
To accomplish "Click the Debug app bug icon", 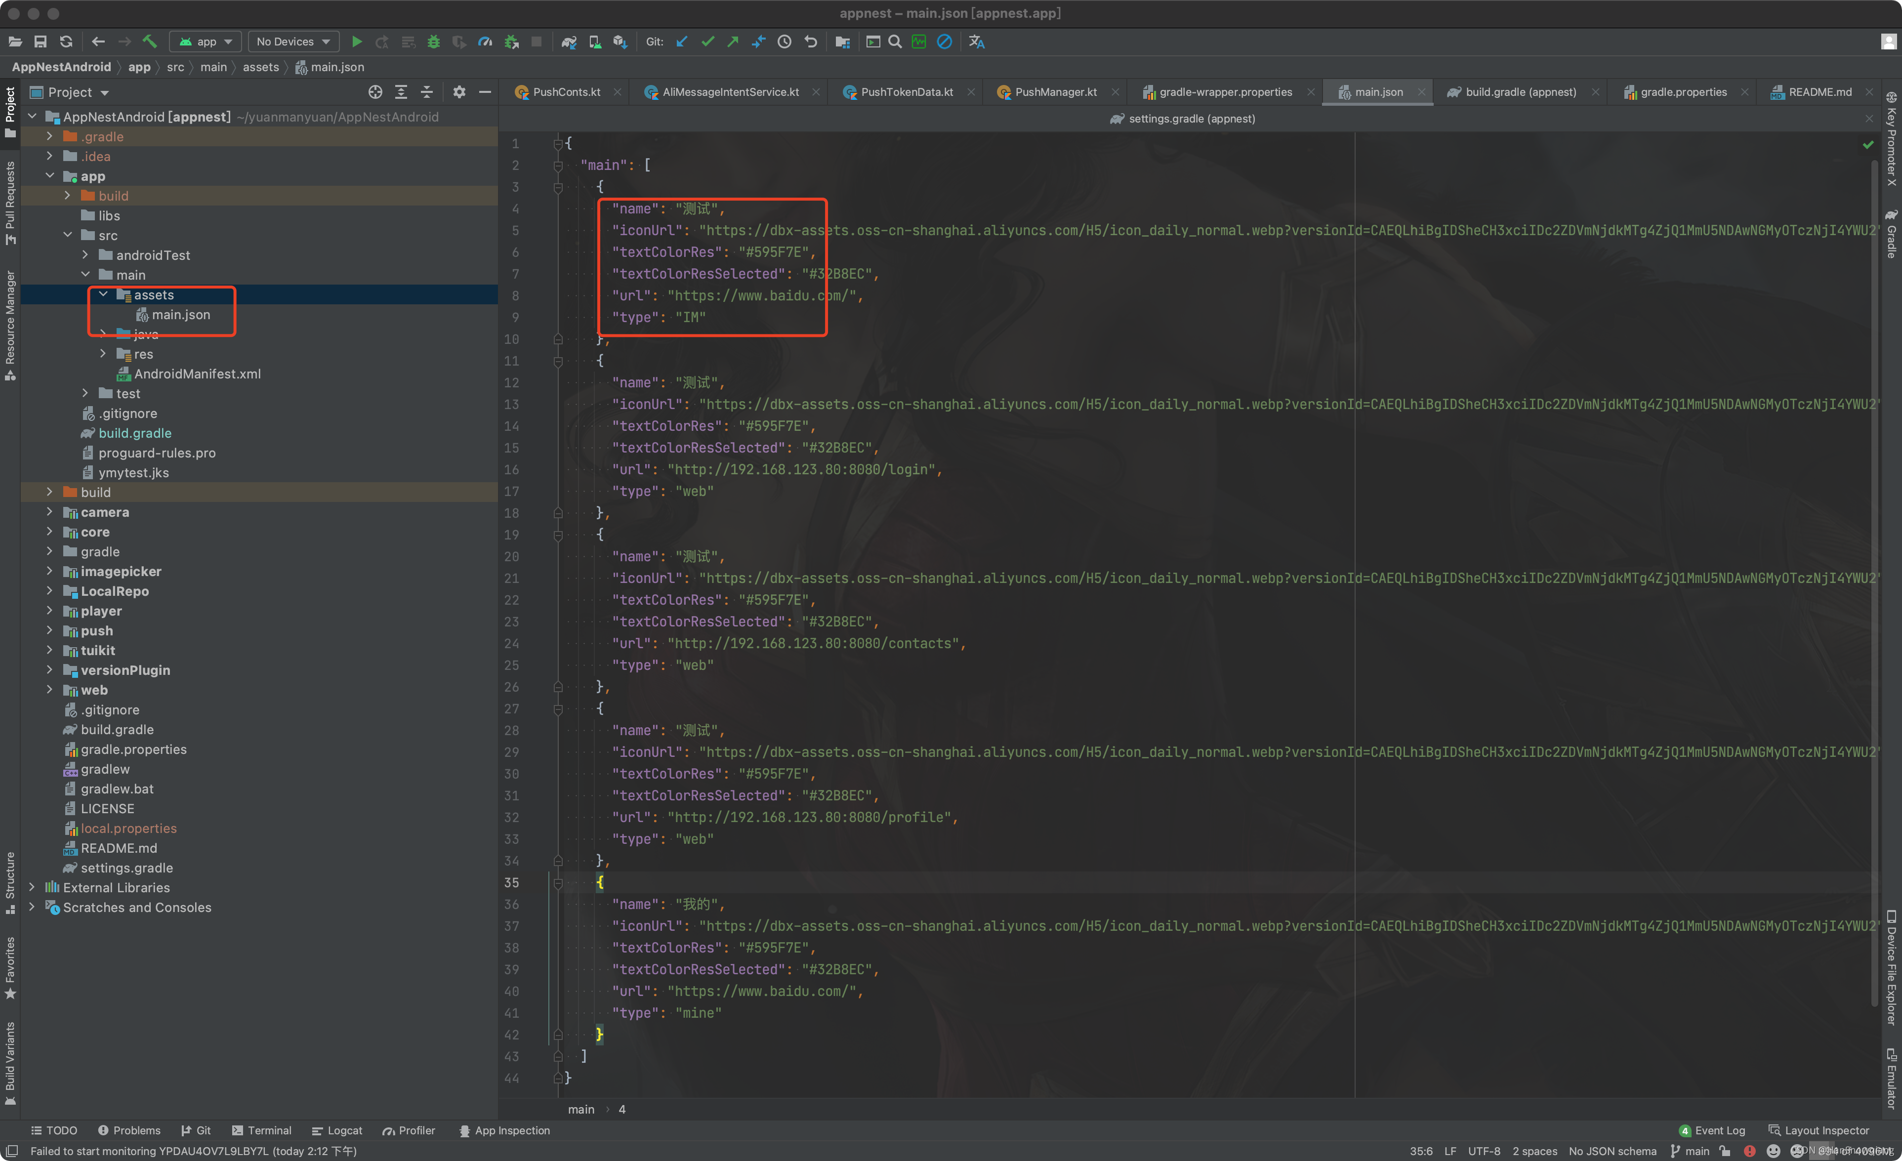I will coord(434,41).
